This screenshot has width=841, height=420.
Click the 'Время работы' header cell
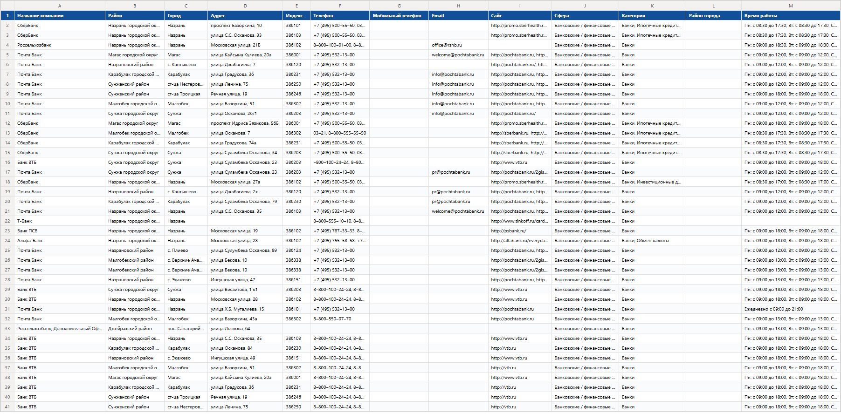click(791, 15)
